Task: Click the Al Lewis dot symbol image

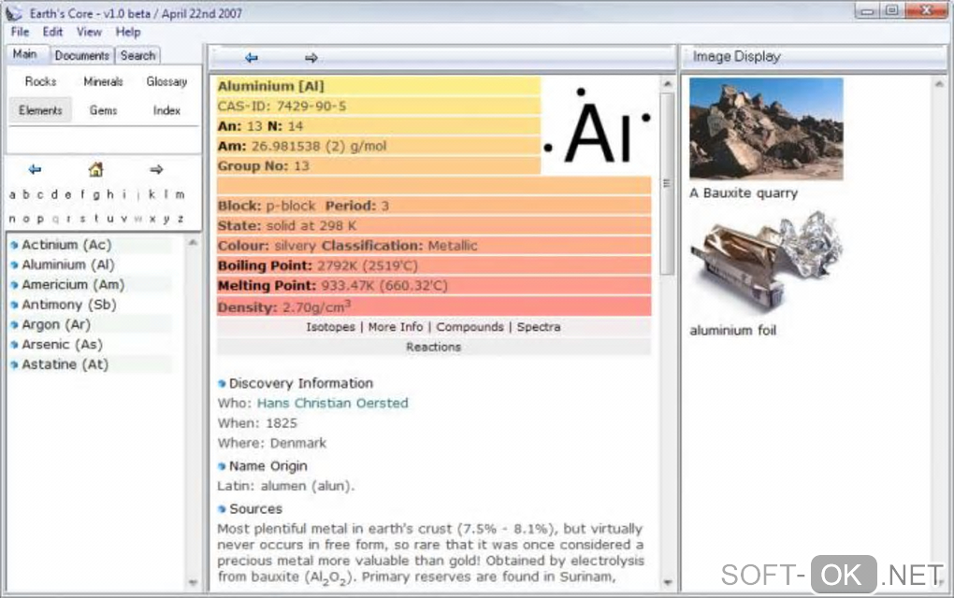Action: (x=597, y=128)
